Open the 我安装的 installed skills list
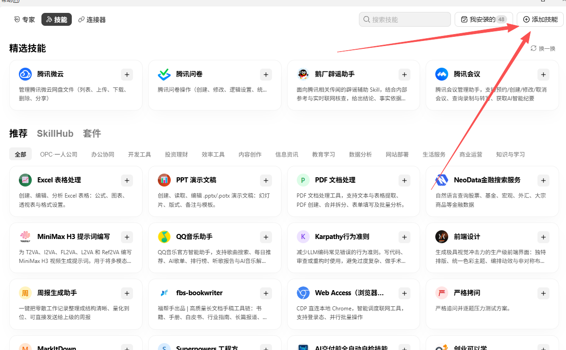Image resolution: width=566 pixels, height=350 pixels. (x=484, y=19)
